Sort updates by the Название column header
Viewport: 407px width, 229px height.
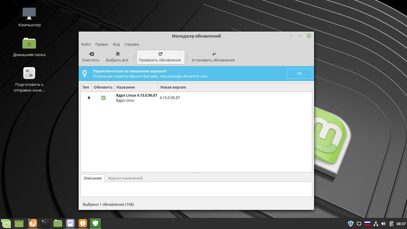(x=136, y=87)
